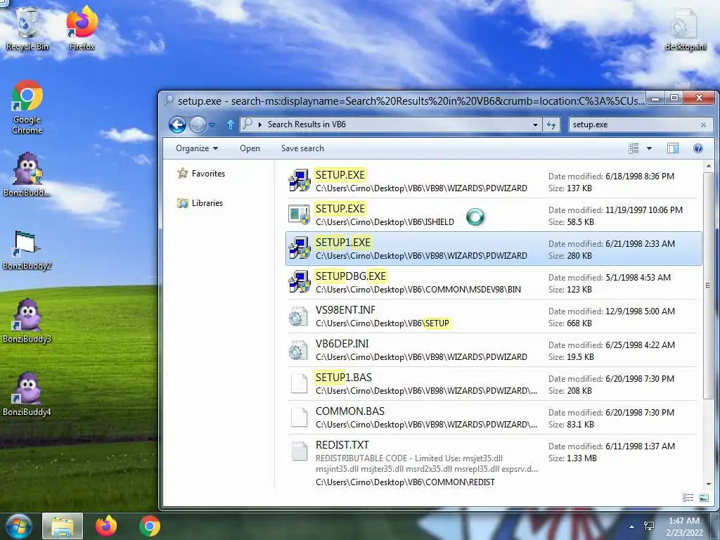Select the BonziBuddy2 desktop shortcut
The image size is (720, 540).
tap(27, 250)
